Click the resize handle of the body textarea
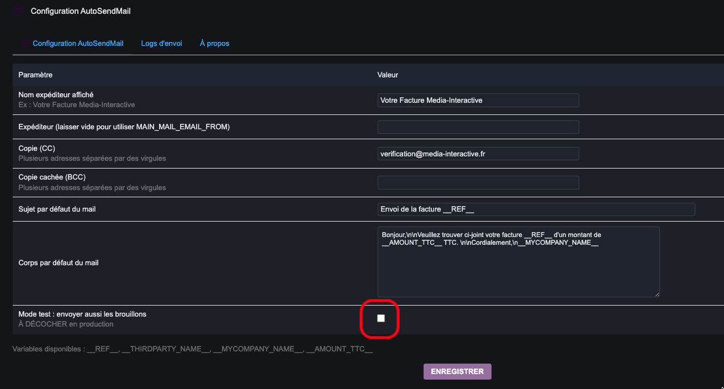 [x=656, y=293]
